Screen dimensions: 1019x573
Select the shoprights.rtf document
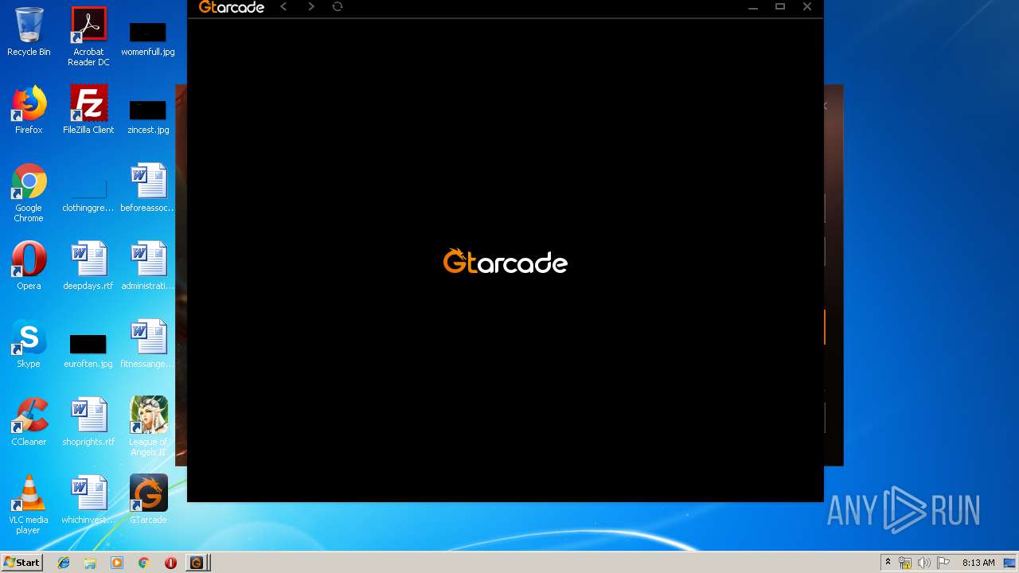coord(88,422)
